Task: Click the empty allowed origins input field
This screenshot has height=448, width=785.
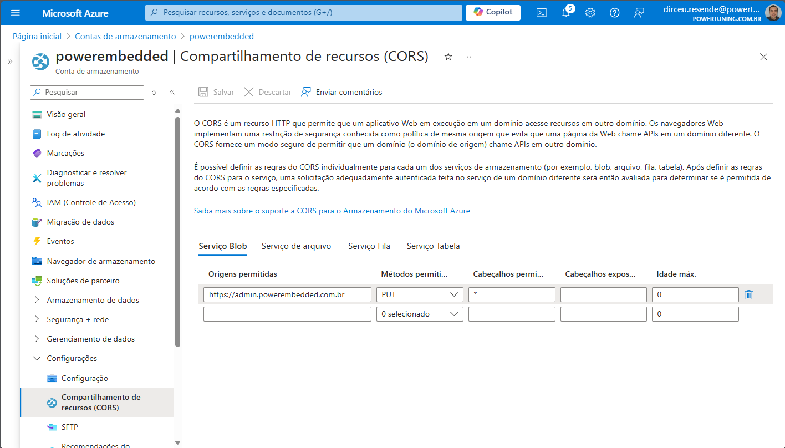Action: [x=287, y=314]
